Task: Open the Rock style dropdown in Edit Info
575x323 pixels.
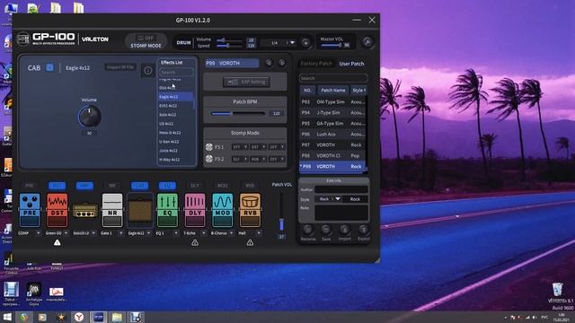Action: (338, 199)
